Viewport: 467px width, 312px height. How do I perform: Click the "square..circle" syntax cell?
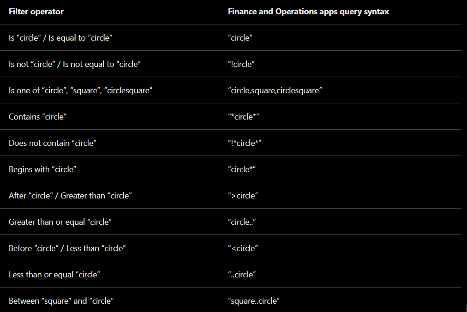pyautogui.click(x=254, y=301)
